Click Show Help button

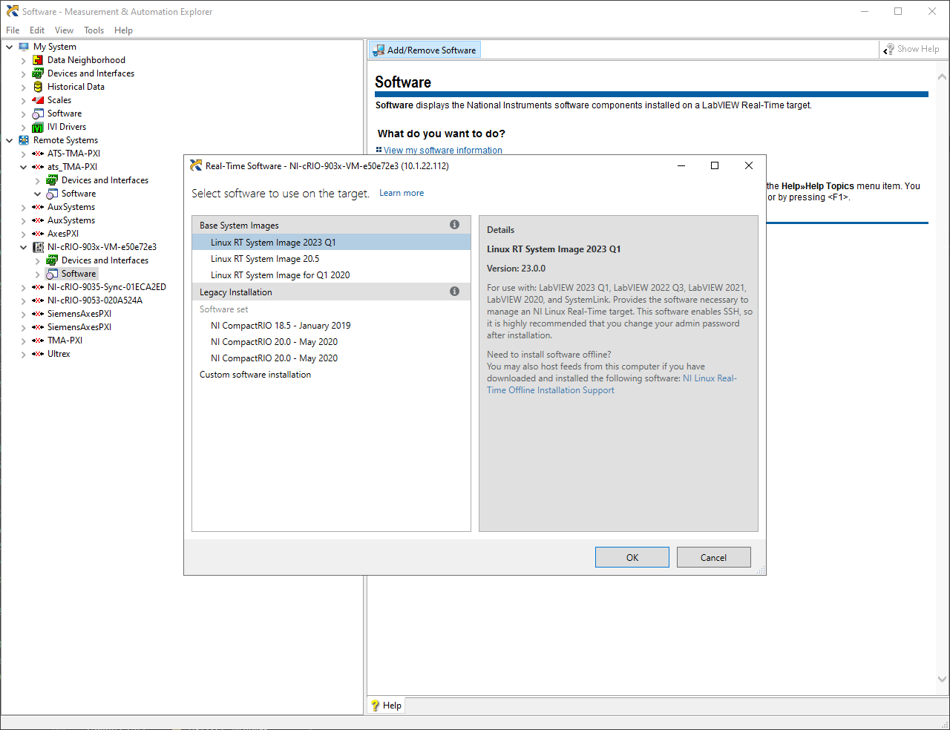coord(911,49)
